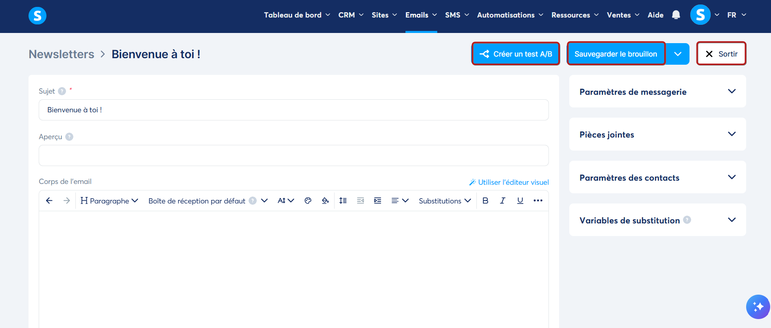Toggle underline formatting
Image resolution: width=771 pixels, height=328 pixels.
520,201
